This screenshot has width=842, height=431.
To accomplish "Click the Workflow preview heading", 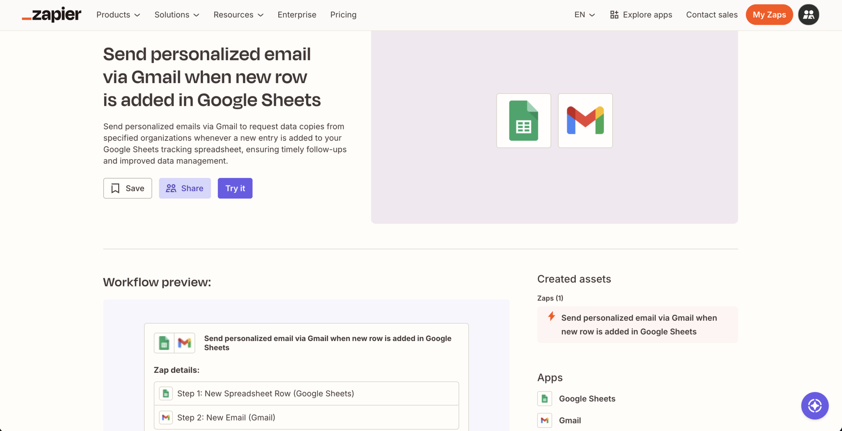I will pyautogui.click(x=157, y=282).
